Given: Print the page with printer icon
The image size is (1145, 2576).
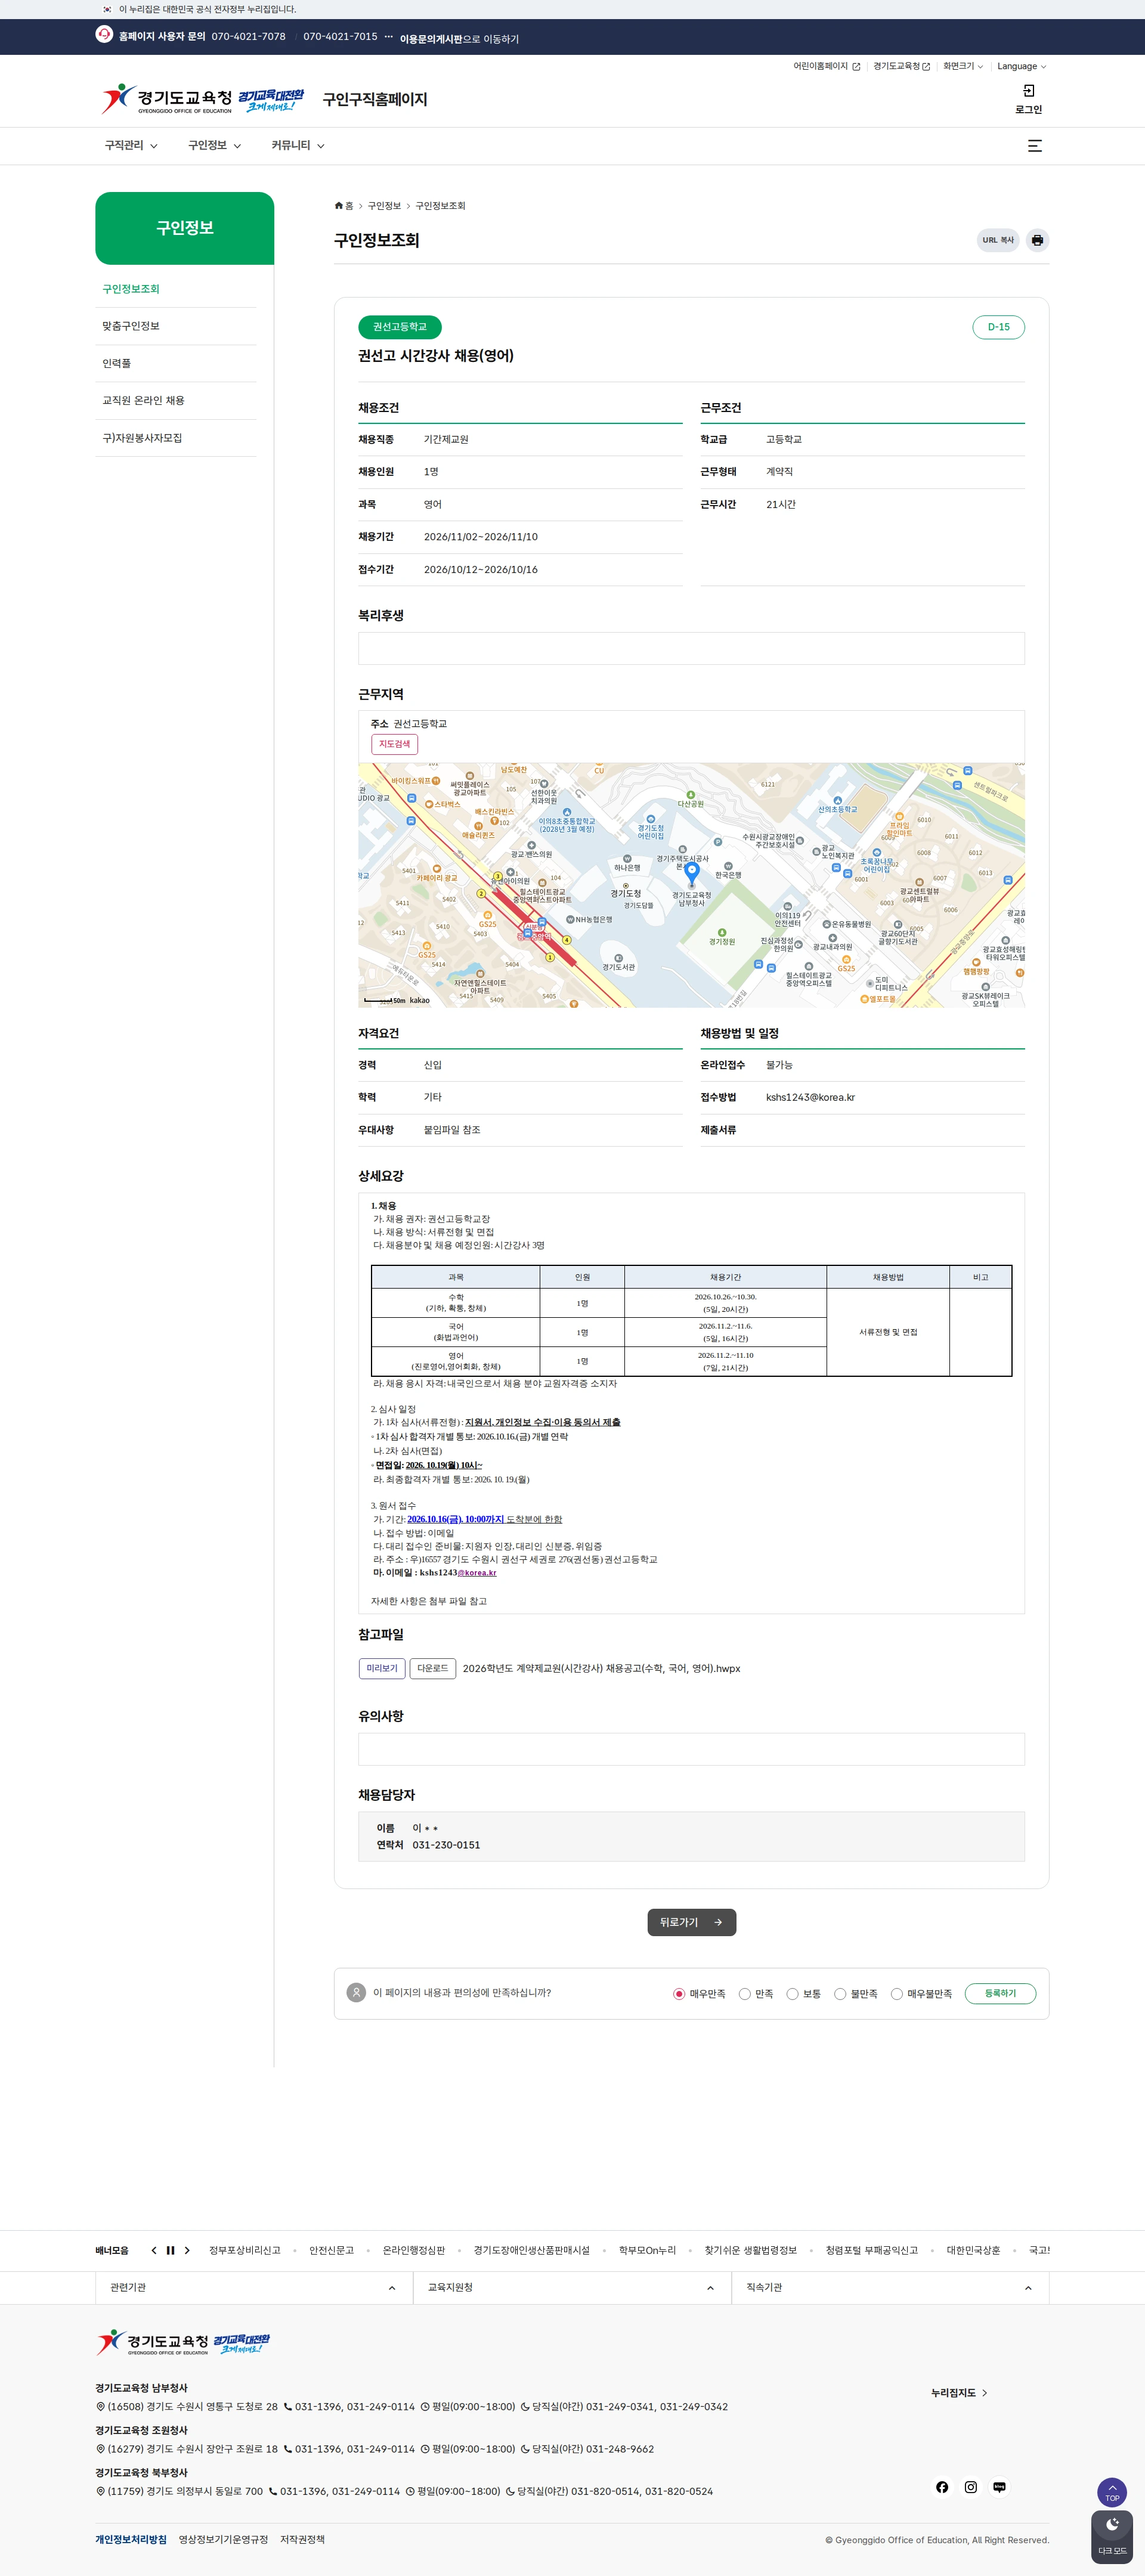Looking at the screenshot, I should pos(1037,240).
